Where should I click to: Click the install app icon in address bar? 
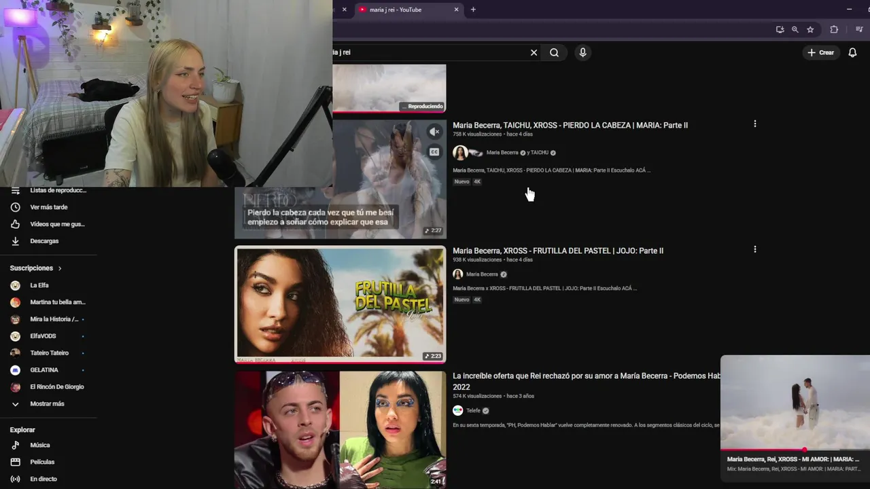click(780, 29)
